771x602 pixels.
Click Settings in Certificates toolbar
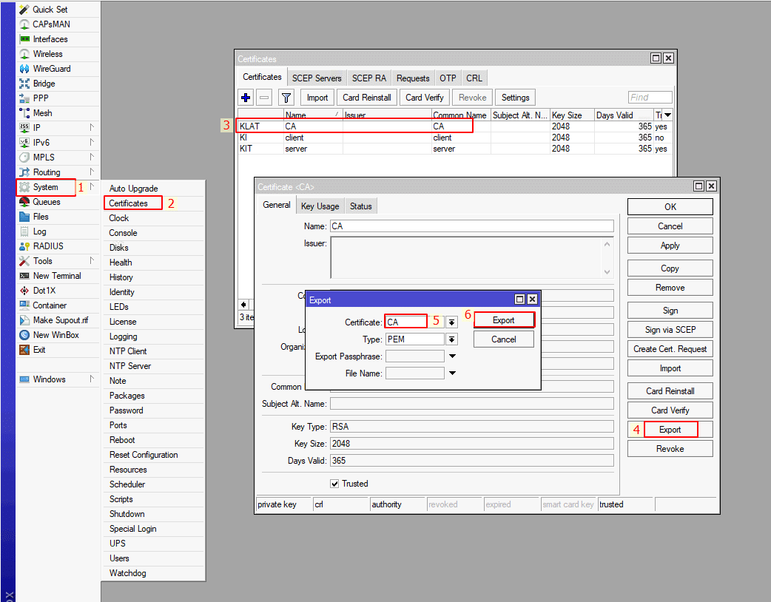(x=515, y=98)
